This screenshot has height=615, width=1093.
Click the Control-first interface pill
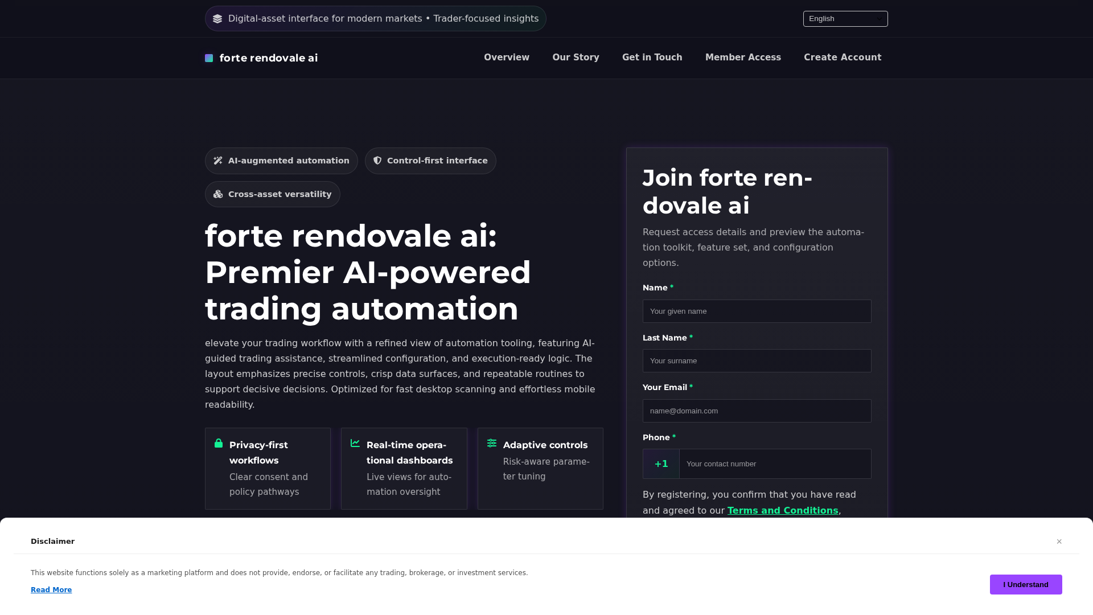click(430, 161)
